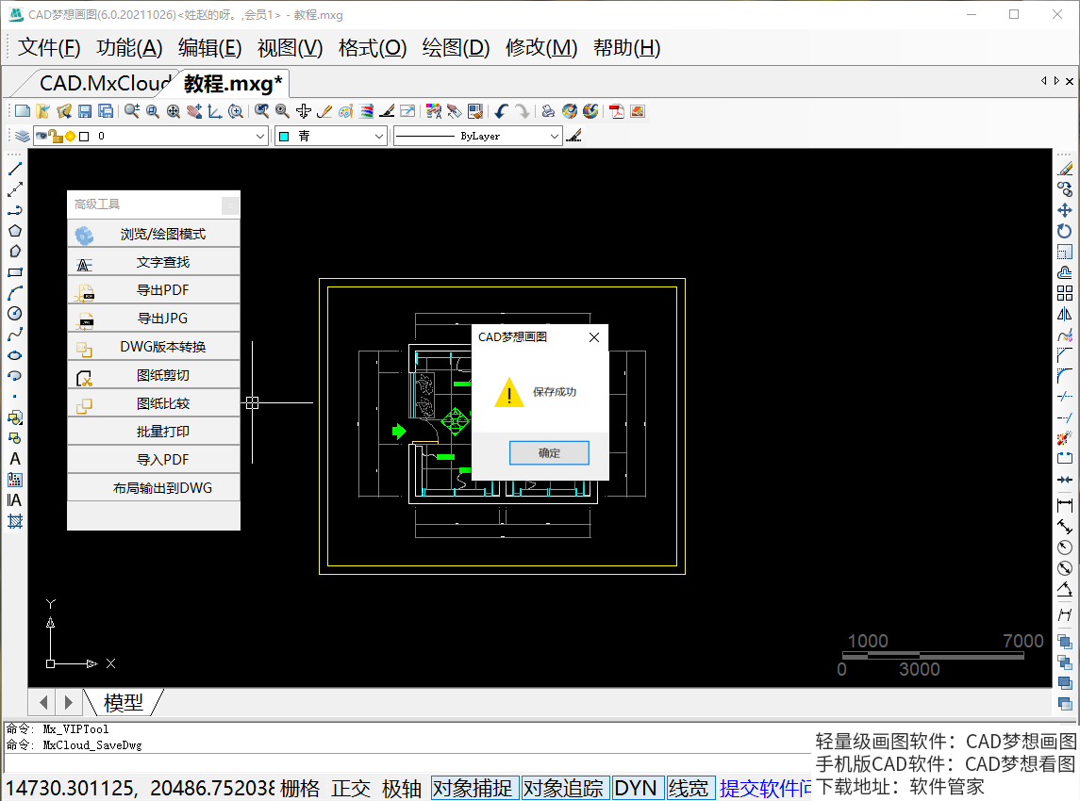1080x801 pixels.
Task: Click the Erase tool in right toolbar
Action: [x=1065, y=169]
